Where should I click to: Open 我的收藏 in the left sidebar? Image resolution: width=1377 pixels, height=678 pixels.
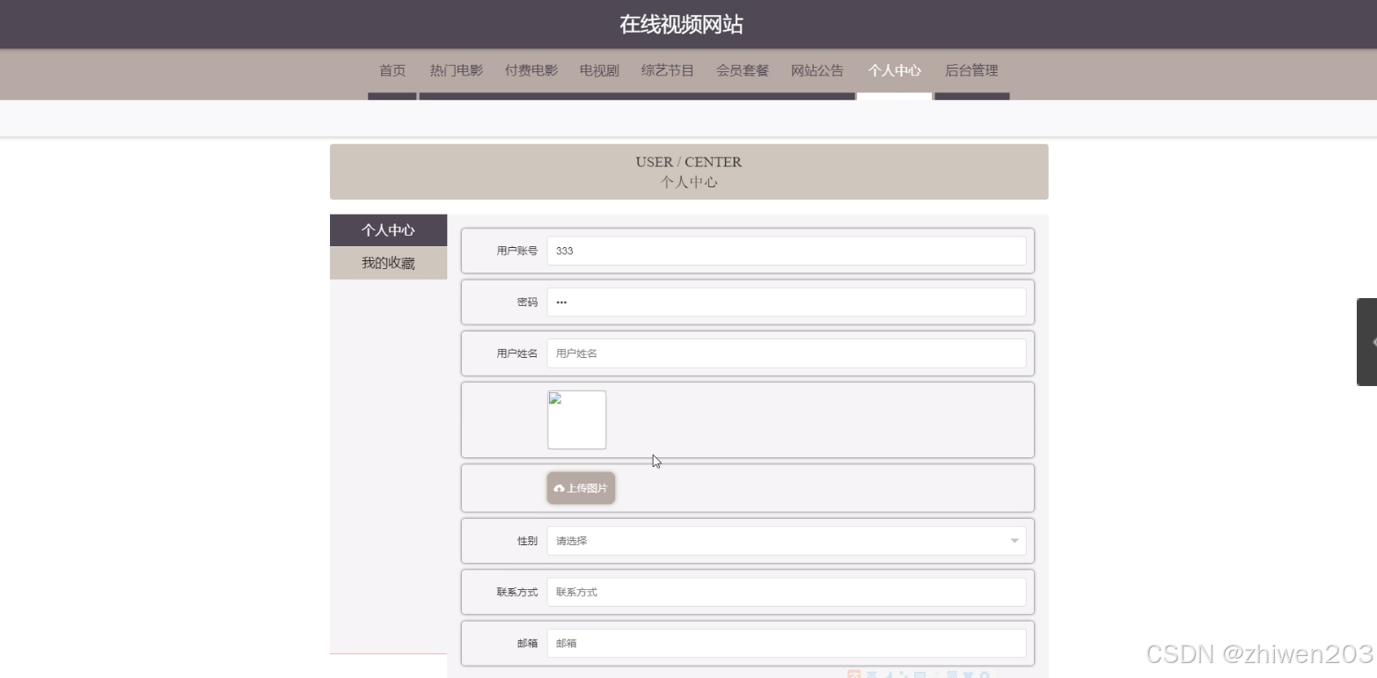click(x=388, y=263)
